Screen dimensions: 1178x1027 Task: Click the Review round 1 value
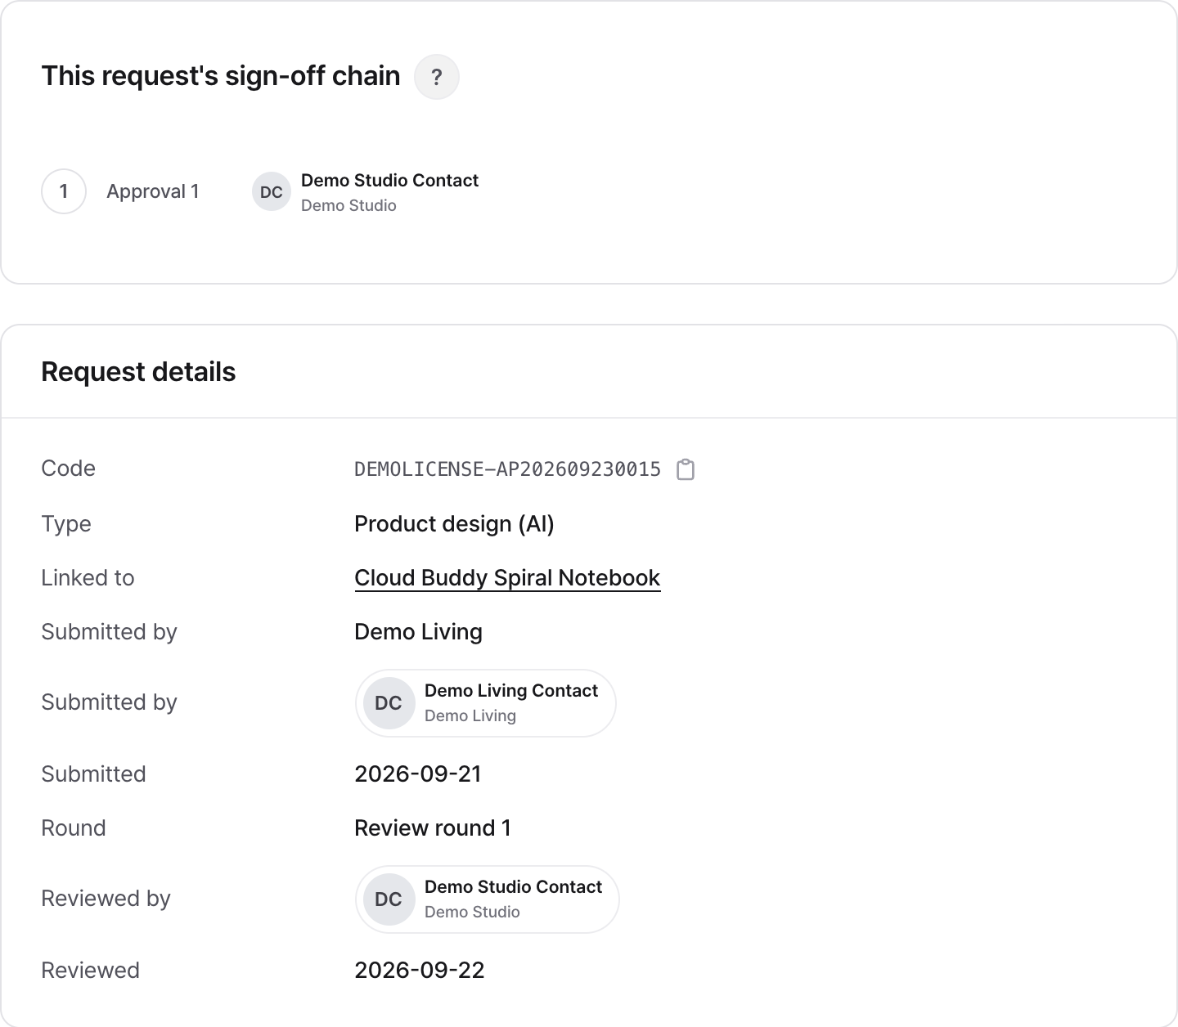tap(433, 828)
